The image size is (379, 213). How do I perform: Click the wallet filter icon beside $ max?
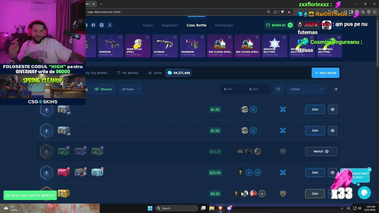tap(278, 89)
